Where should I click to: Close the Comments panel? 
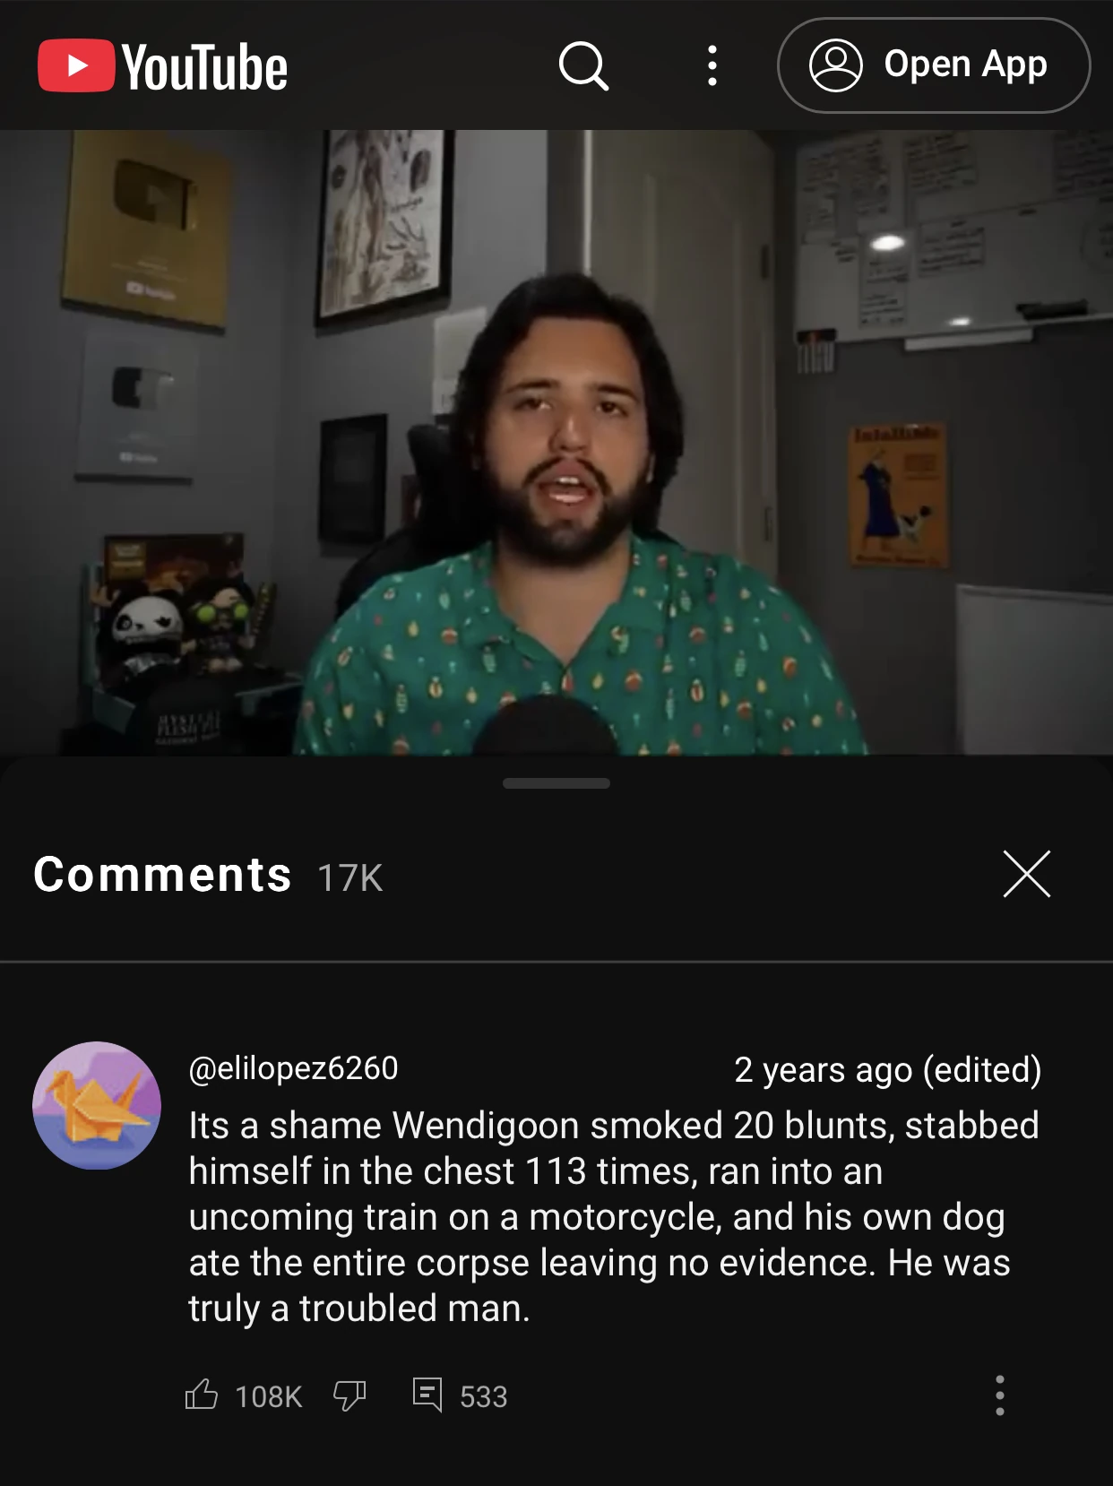tap(1027, 874)
